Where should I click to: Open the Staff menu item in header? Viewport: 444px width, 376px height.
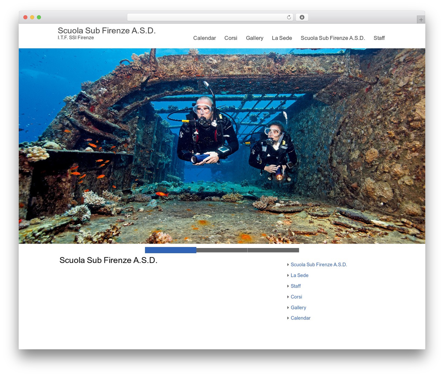pos(379,38)
